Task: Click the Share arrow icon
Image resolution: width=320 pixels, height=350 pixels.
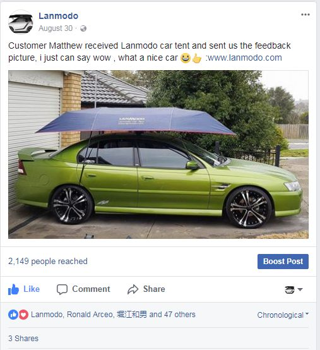Action: tap(133, 289)
